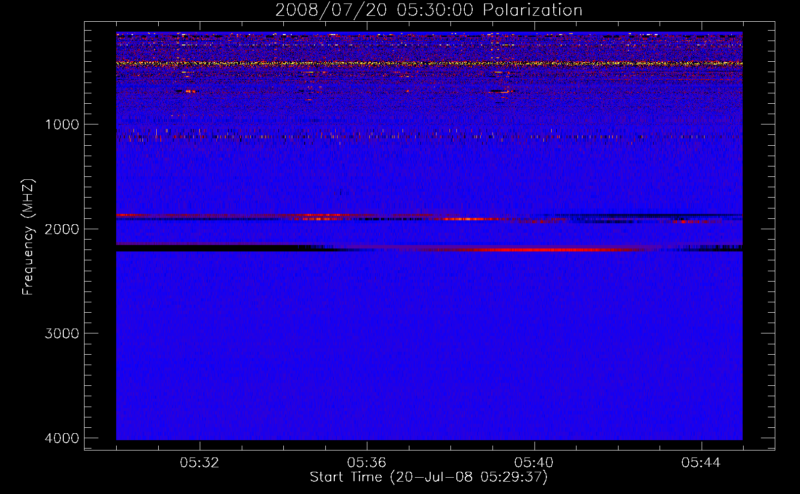Select the 4000 frequency tick label
The width and height of the screenshot is (800, 494).
click(62, 438)
